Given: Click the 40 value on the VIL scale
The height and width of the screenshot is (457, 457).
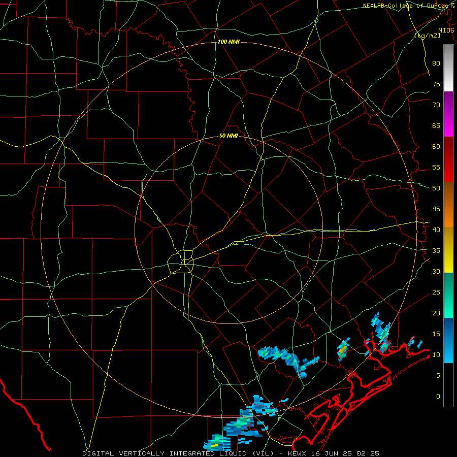Looking at the screenshot, I should (x=436, y=230).
